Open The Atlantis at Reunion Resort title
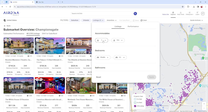 pos(80,60)
